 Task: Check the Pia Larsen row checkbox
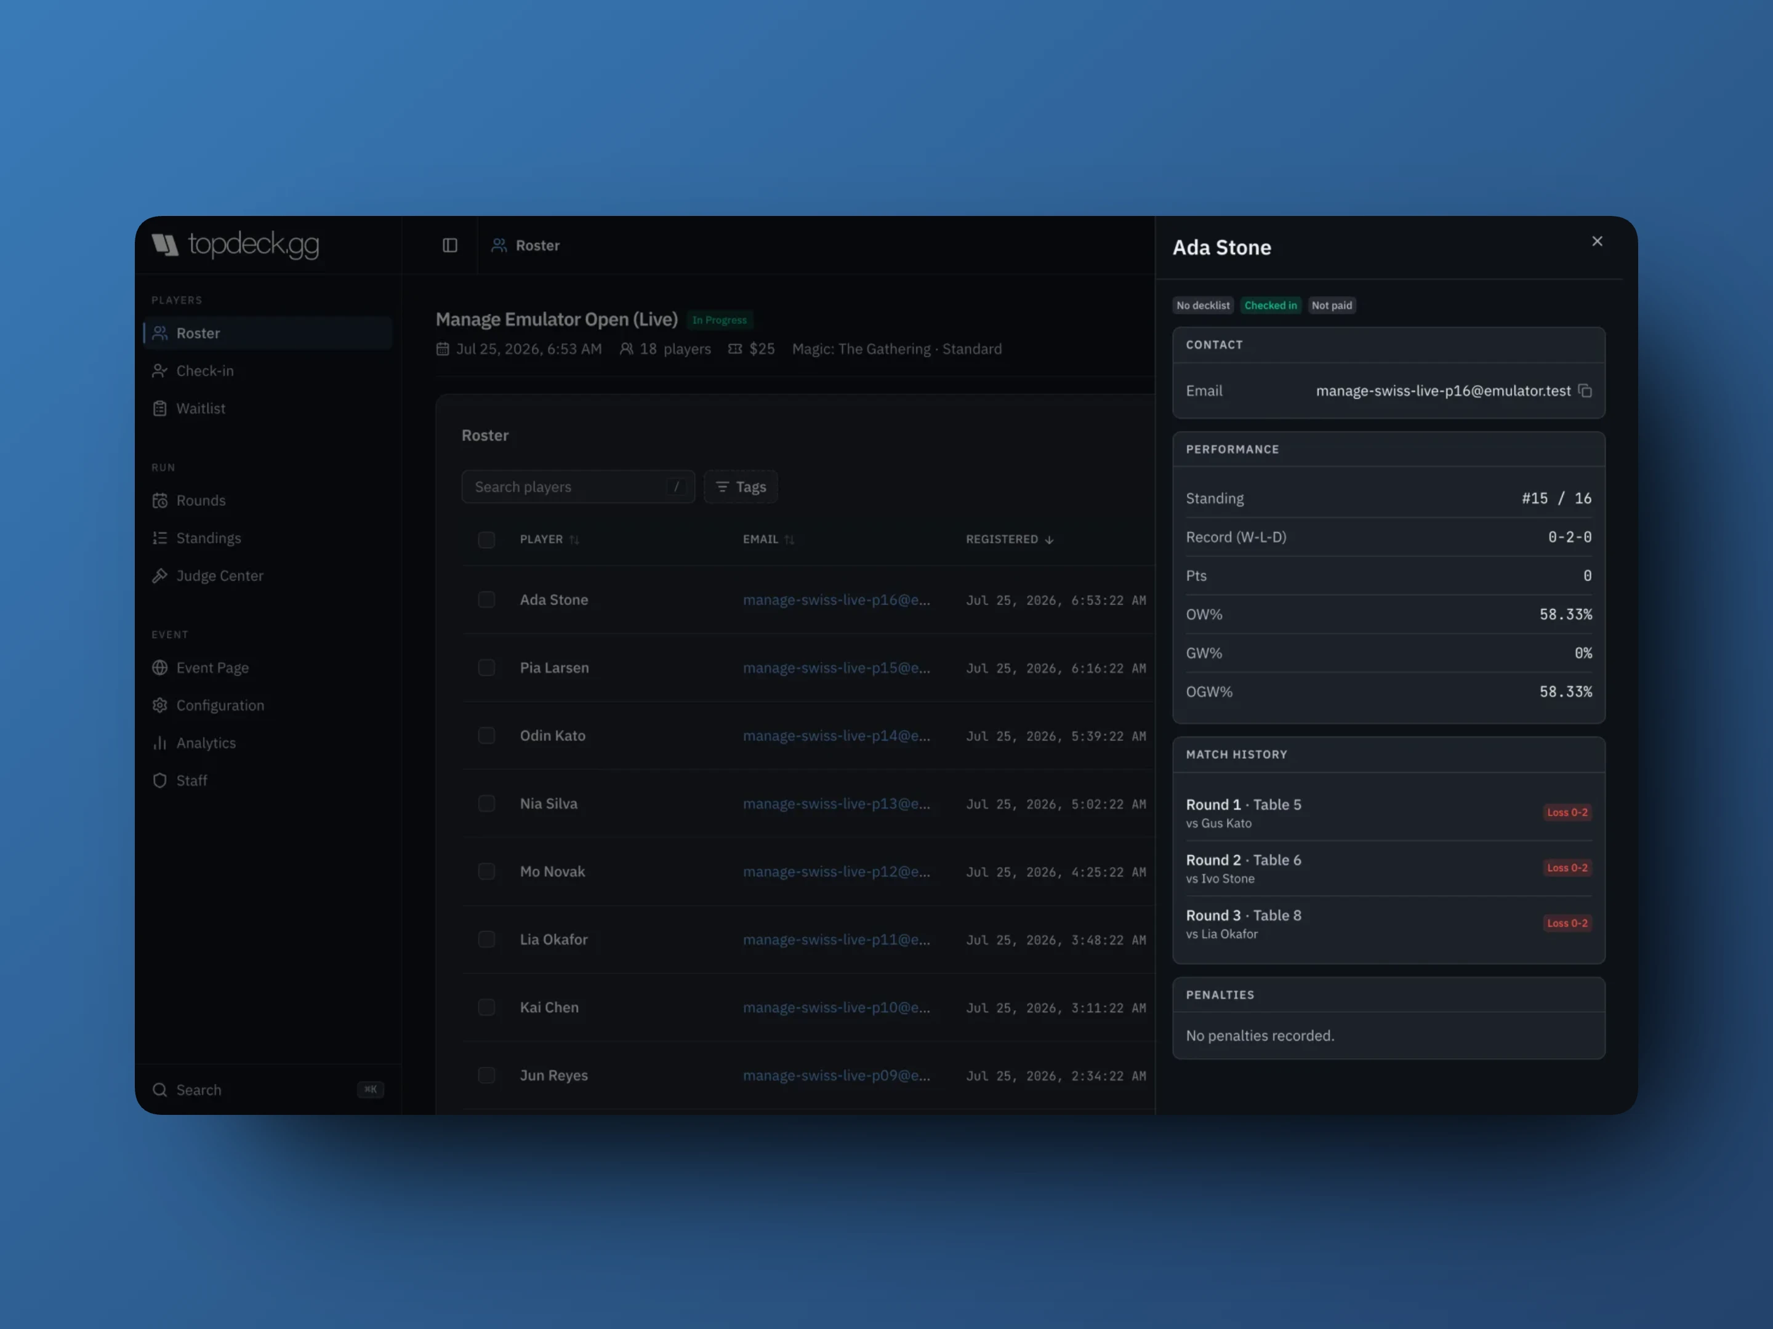click(486, 668)
